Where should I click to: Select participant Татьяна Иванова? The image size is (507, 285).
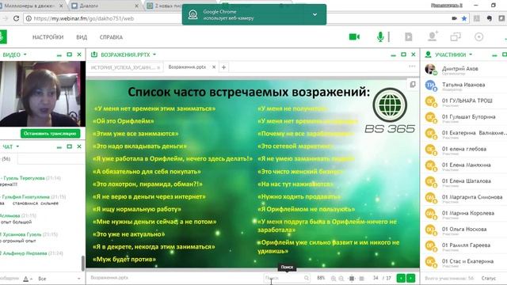pyautogui.click(x=463, y=85)
